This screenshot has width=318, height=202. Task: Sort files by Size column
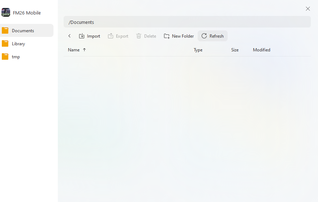point(235,50)
